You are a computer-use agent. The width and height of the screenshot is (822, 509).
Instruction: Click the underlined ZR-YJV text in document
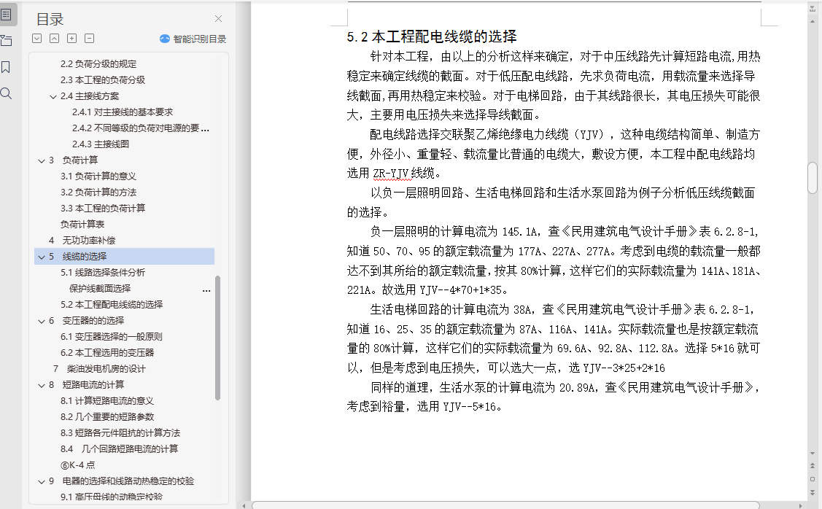(x=390, y=173)
